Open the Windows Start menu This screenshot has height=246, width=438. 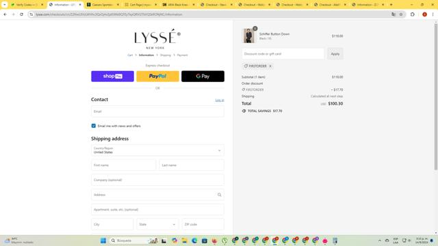pos(103,241)
